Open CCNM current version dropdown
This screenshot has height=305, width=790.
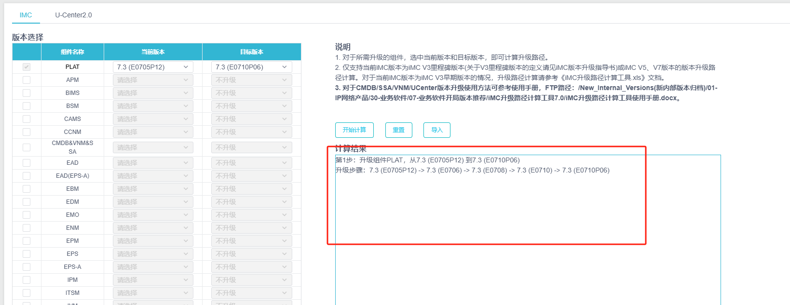[153, 132]
